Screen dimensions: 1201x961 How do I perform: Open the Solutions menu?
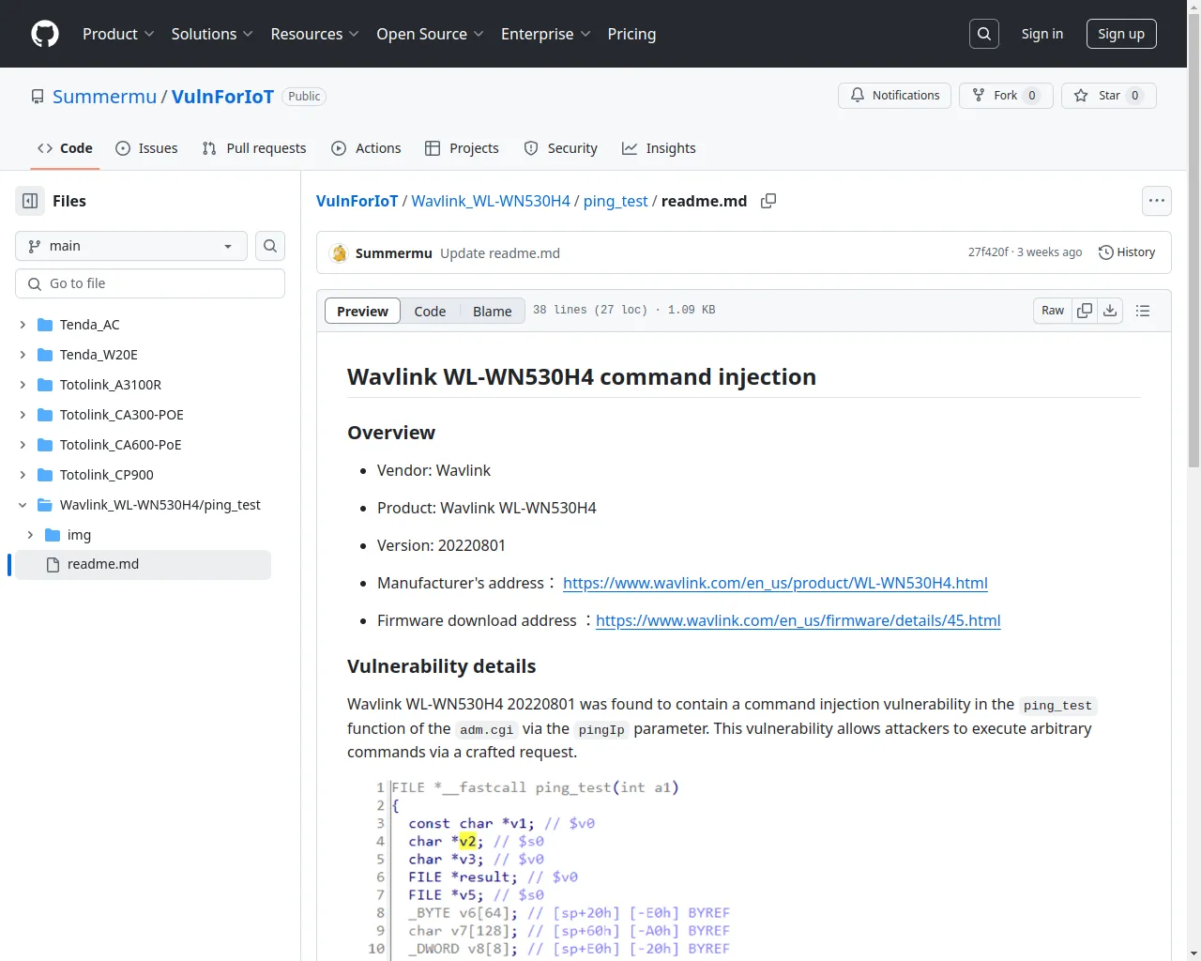(x=212, y=34)
